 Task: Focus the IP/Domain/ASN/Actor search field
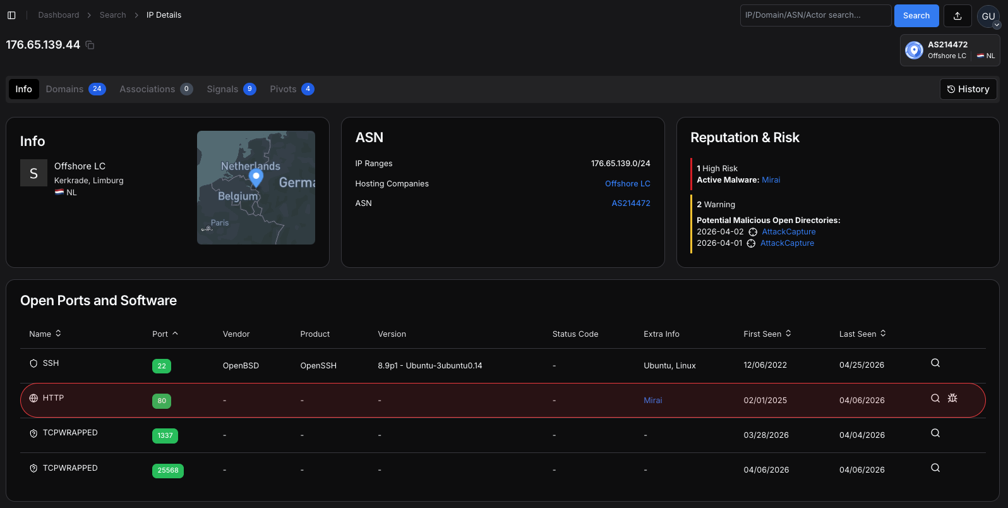click(x=815, y=16)
